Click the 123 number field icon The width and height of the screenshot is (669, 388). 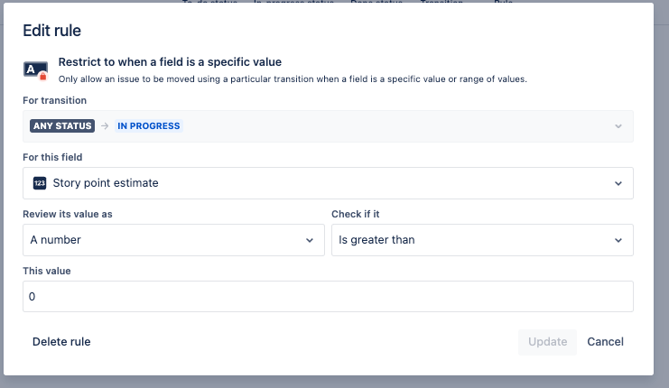tap(40, 183)
